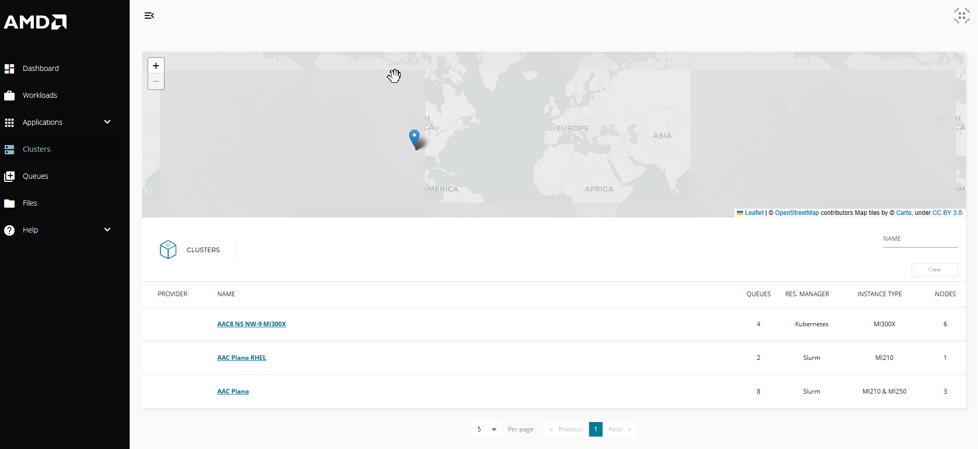
Task: Click the Leaflet attribution link
Action: click(x=753, y=213)
